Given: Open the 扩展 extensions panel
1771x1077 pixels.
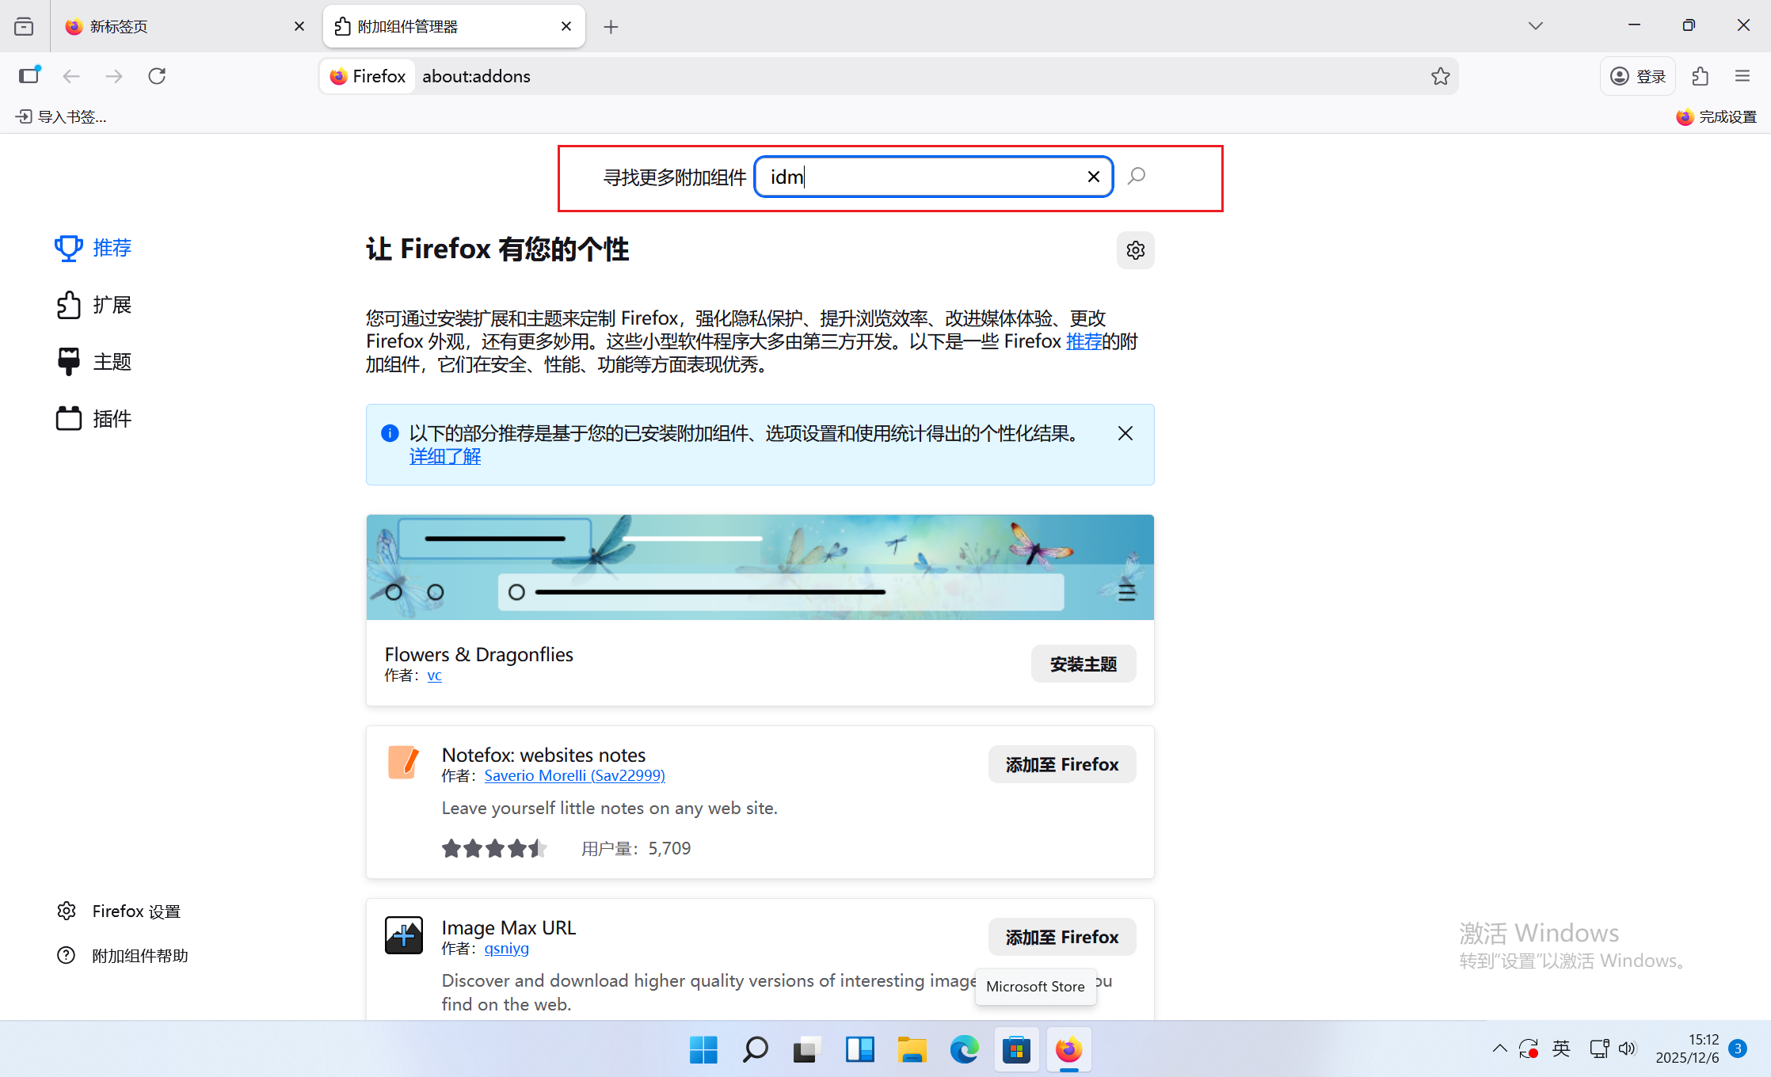Looking at the screenshot, I should pos(111,304).
